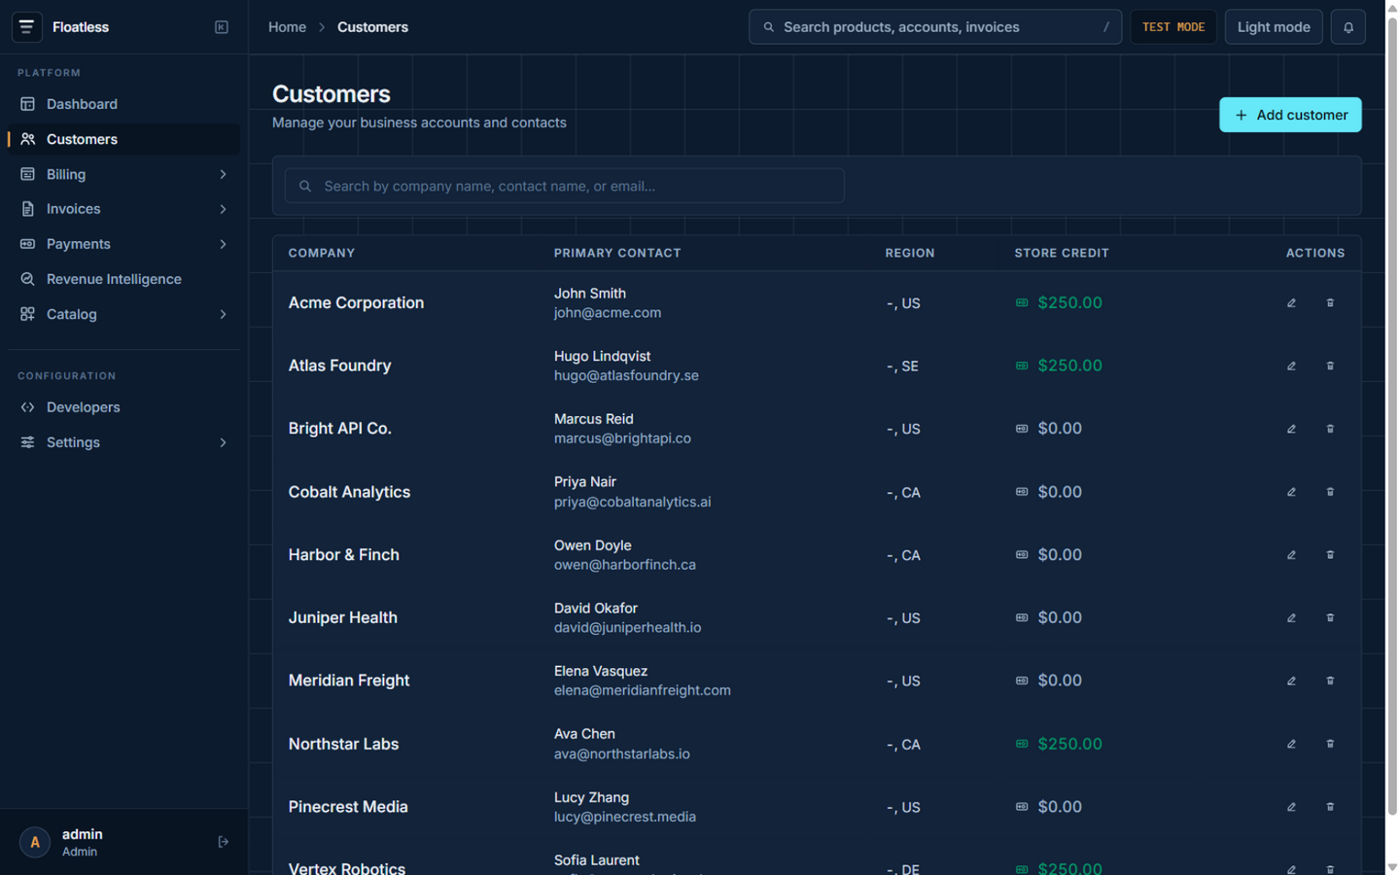
Task: Go to Home breadcrumb link
Action: coord(287,27)
